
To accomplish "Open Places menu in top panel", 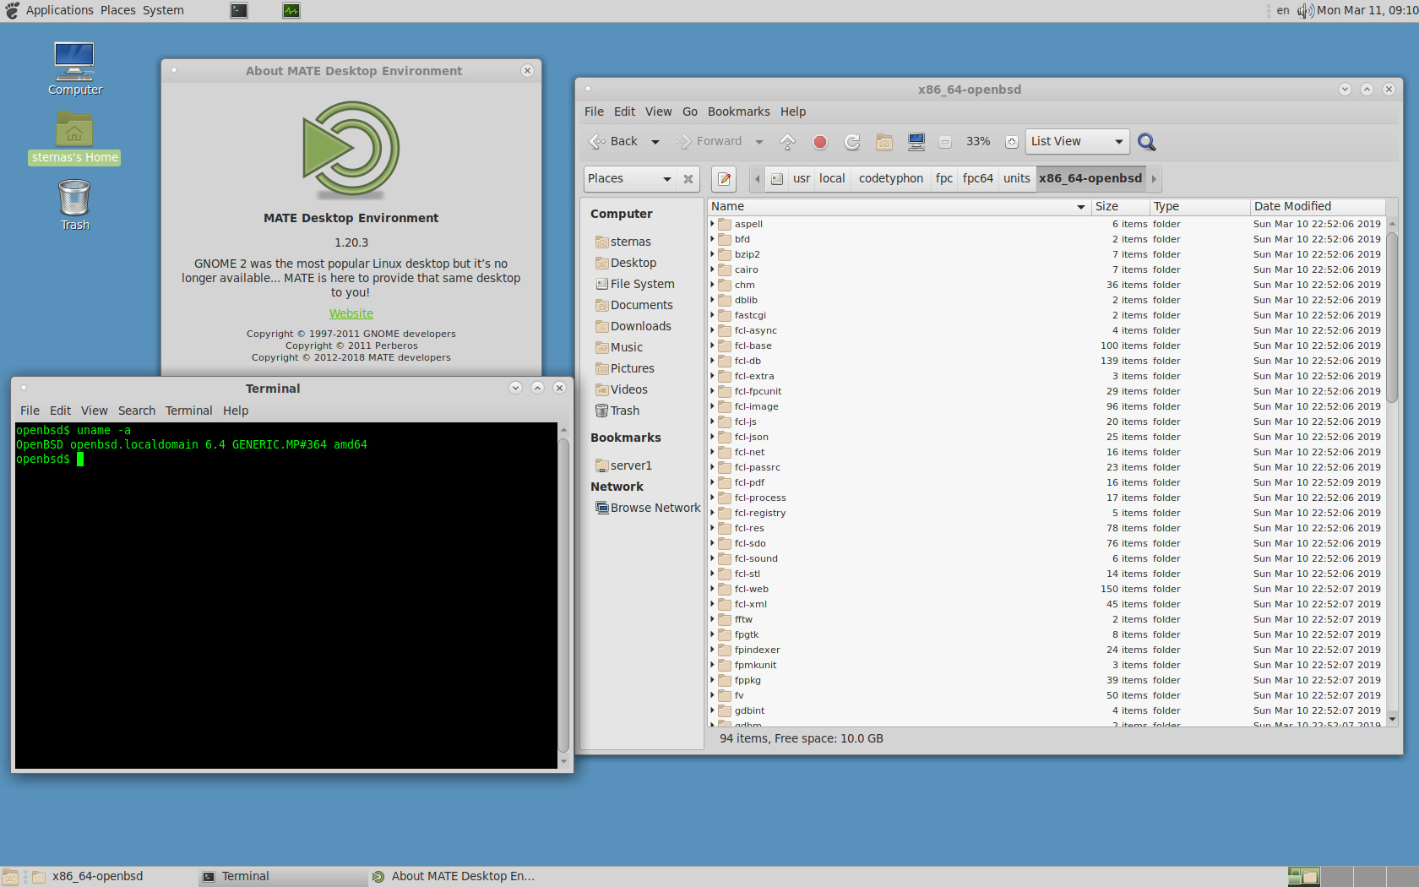I will click(117, 10).
